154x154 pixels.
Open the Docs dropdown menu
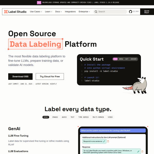[59, 12]
